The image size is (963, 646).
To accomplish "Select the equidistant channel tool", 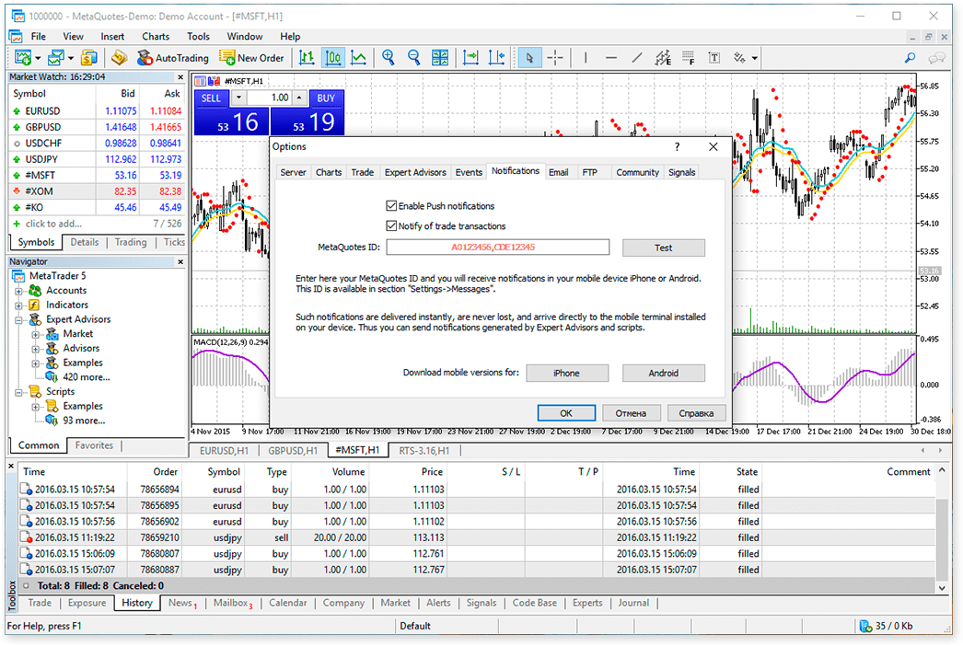I will [x=663, y=58].
